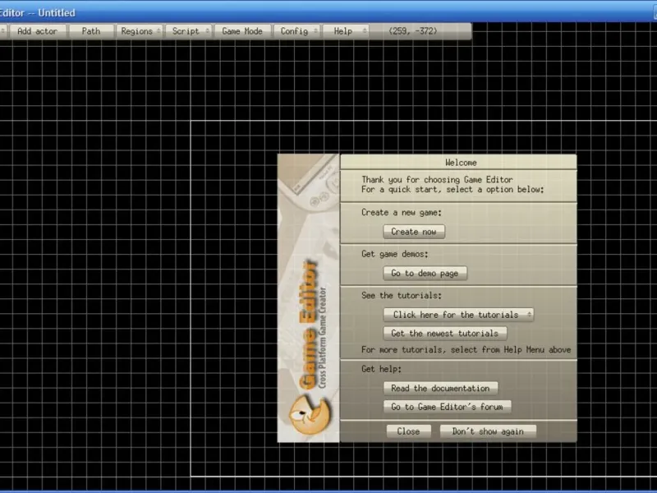This screenshot has height=493, width=657.
Task: Click the 'Get help:' label
Action: coord(381,369)
